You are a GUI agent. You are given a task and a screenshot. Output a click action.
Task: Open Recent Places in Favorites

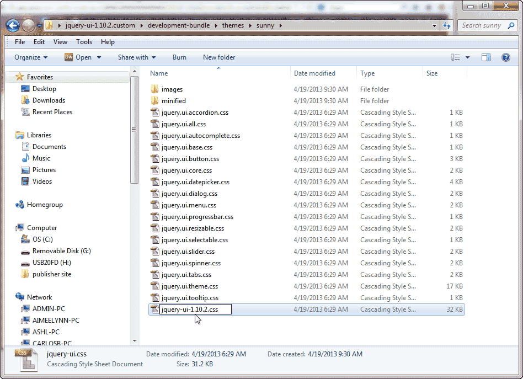(x=52, y=112)
